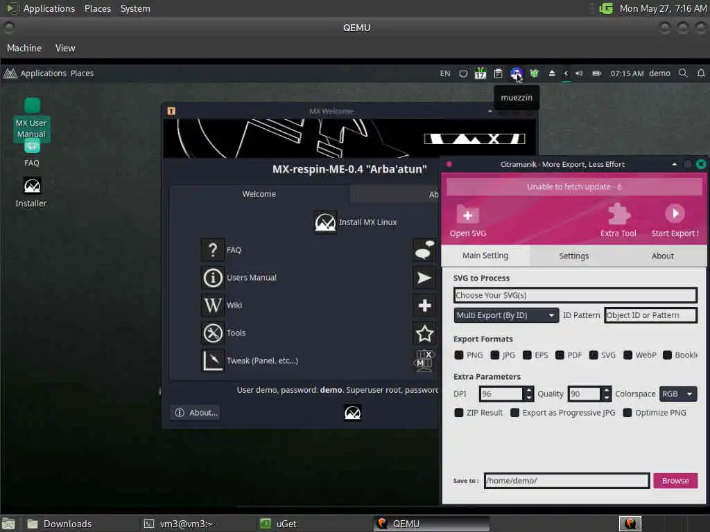
Task: Switch to the Main Setting tab
Action: [485, 256]
